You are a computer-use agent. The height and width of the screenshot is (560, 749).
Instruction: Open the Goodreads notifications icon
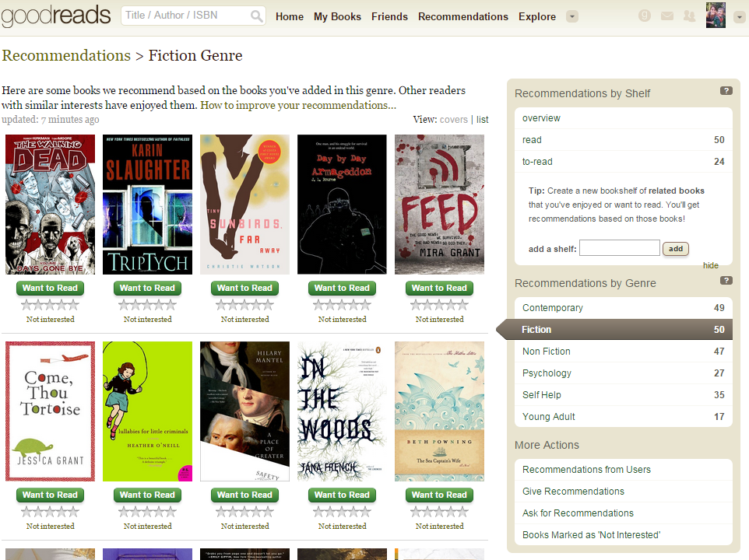(645, 16)
